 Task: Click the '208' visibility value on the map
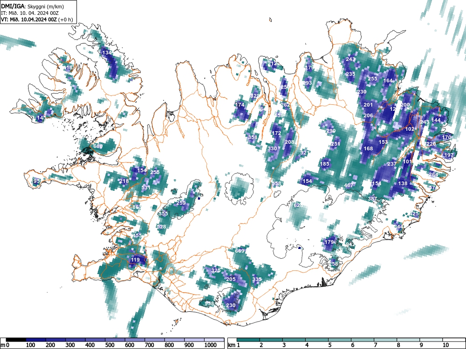coord(289,142)
